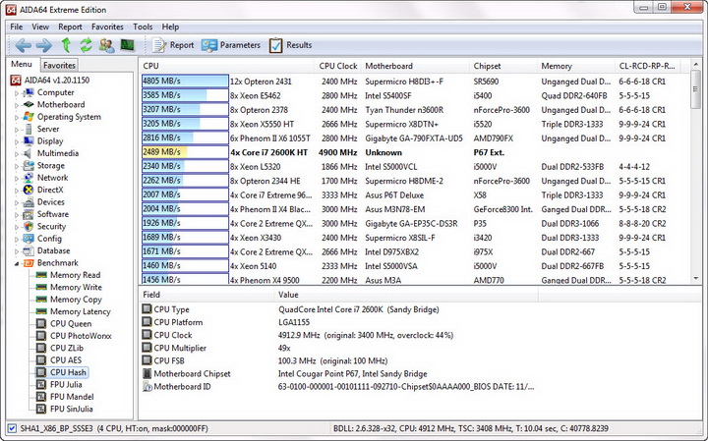This screenshot has width=708, height=441.
Task: Open the Help menu
Action: tap(170, 27)
